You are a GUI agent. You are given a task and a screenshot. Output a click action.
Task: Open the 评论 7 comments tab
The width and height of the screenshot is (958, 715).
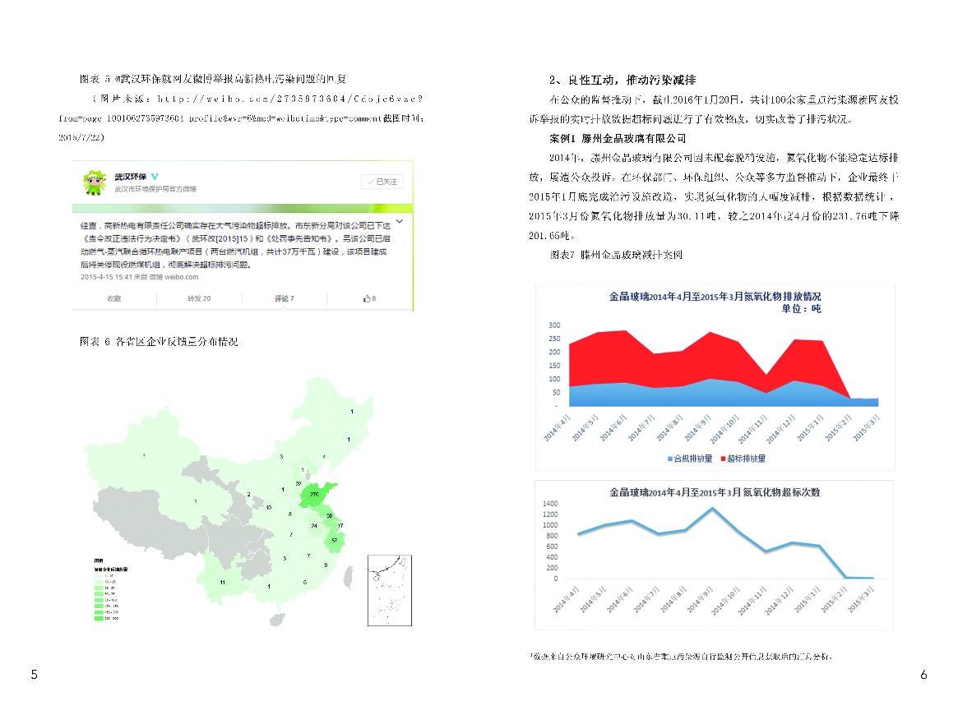[x=284, y=298]
